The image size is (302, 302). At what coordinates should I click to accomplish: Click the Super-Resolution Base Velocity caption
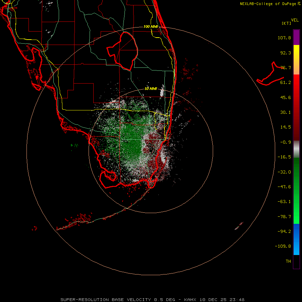pos(152,300)
